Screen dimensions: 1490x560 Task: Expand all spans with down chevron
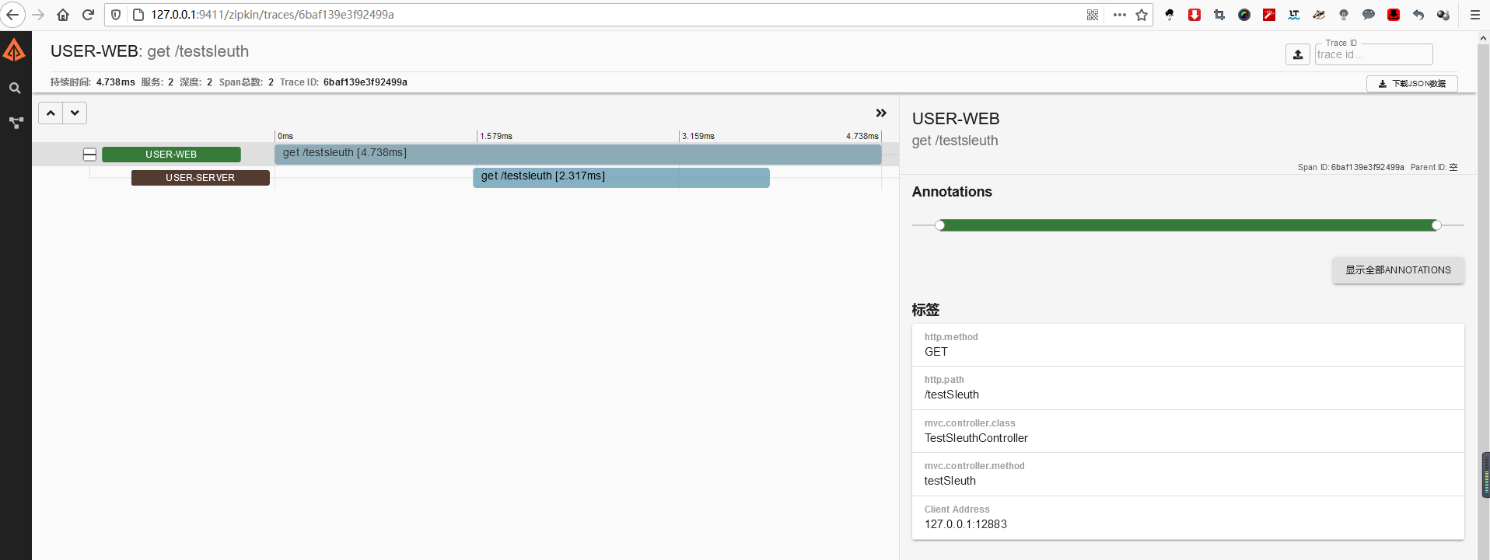point(75,113)
